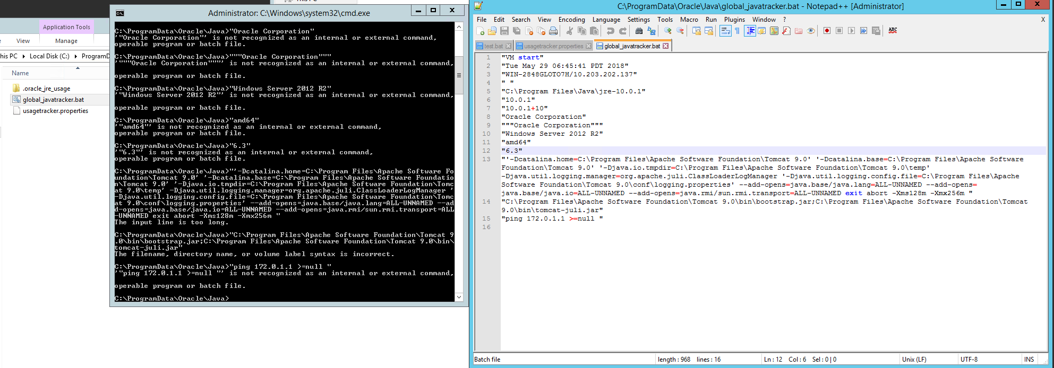Toggle Show All Characters pilcrow button

(737, 31)
